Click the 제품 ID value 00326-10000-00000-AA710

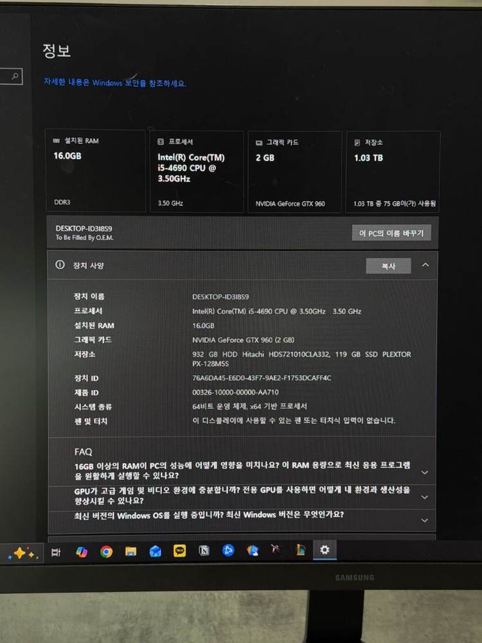tap(235, 392)
